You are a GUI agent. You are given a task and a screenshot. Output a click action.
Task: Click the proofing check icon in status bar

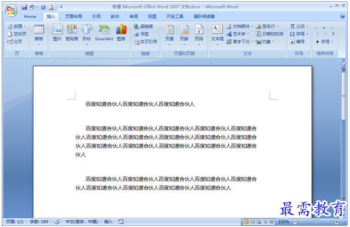coord(57,222)
